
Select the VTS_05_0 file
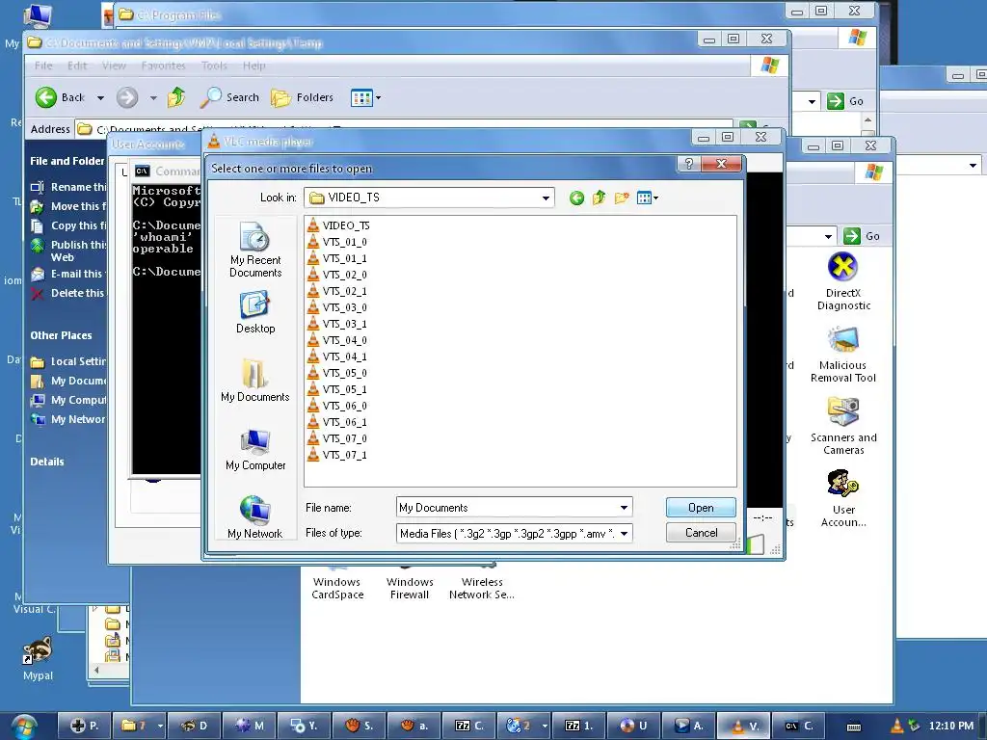click(336, 373)
